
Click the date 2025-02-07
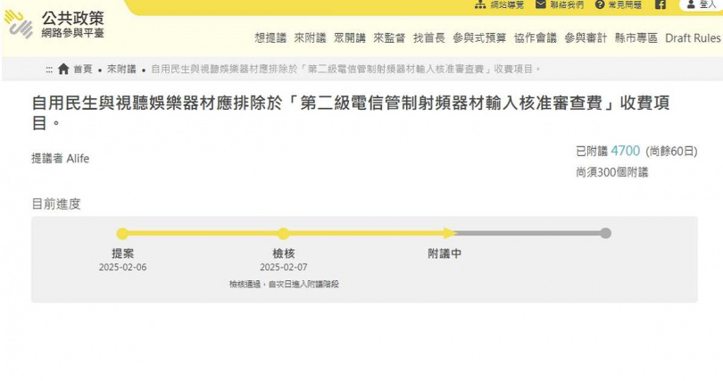point(284,267)
